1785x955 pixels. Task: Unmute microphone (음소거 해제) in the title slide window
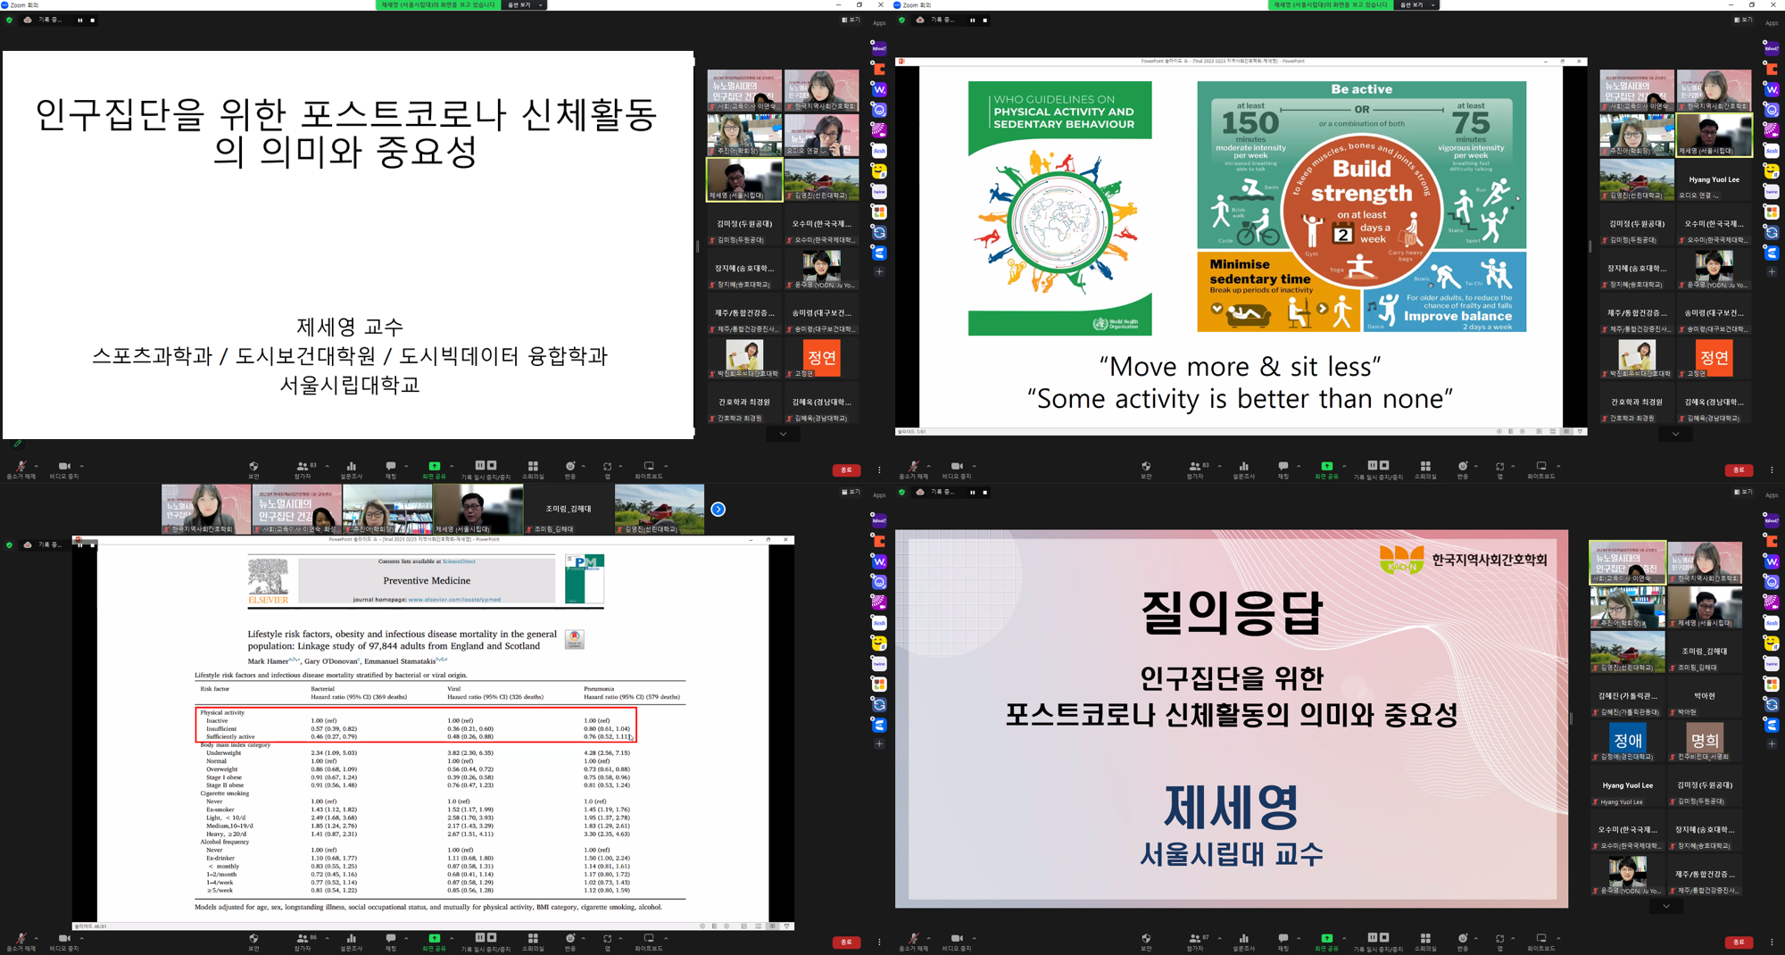tap(21, 469)
